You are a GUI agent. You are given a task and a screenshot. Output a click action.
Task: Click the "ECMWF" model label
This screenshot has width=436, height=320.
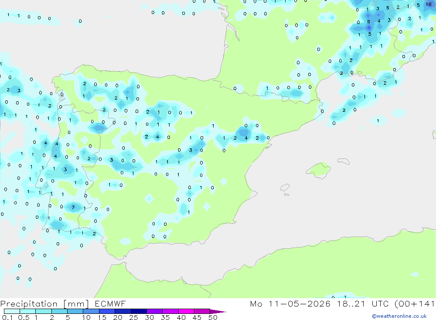pos(110,303)
